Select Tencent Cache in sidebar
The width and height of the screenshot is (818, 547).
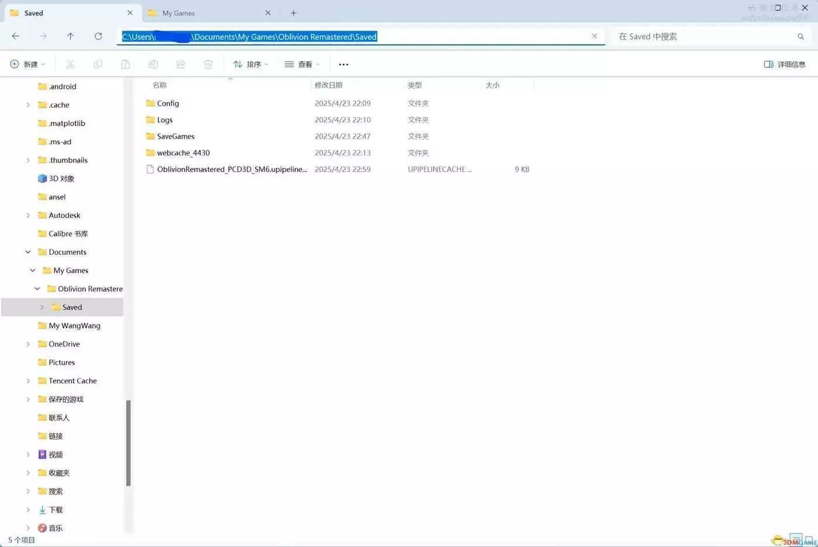pos(72,381)
